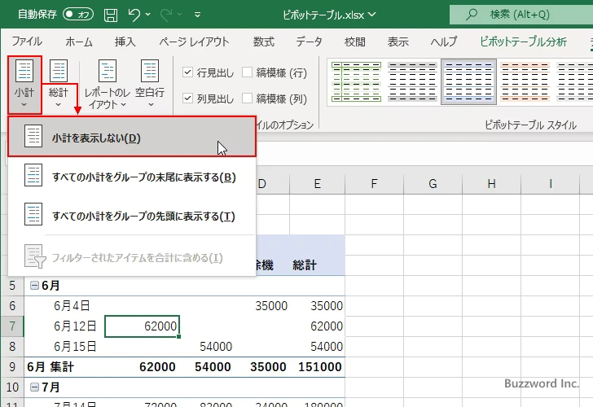
Task: Click the 総計 column heading cell
Action: click(x=318, y=265)
